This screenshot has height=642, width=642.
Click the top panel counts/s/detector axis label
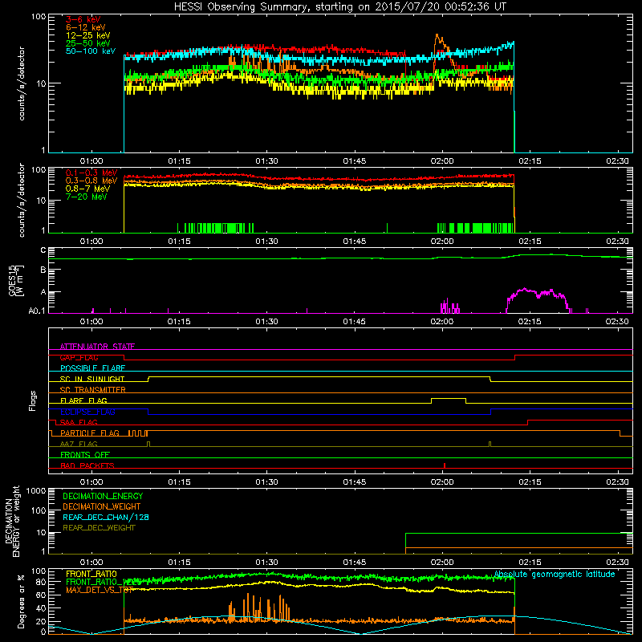click(x=22, y=83)
